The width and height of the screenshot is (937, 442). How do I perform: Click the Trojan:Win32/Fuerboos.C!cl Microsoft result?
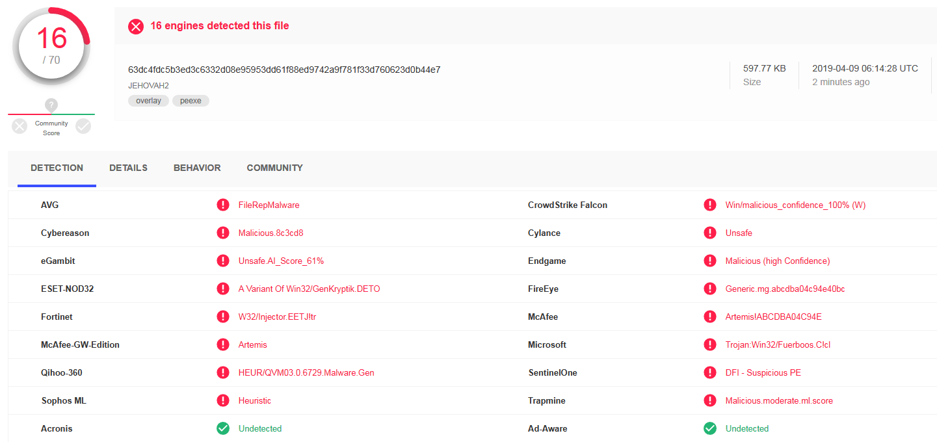coord(778,344)
